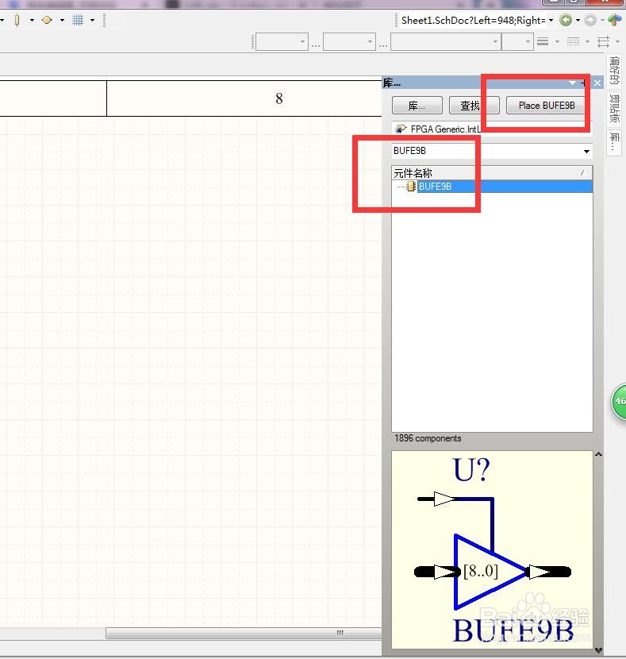Image resolution: width=626 pixels, height=659 pixels.
Task: Click the green 46 floating badge
Action: 619,402
